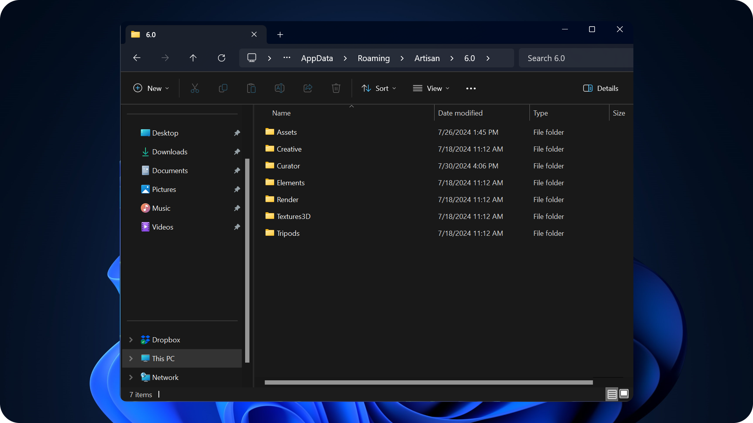The width and height of the screenshot is (753, 423).
Task: Expand the Dropbox tree node
Action: coord(131,340)
